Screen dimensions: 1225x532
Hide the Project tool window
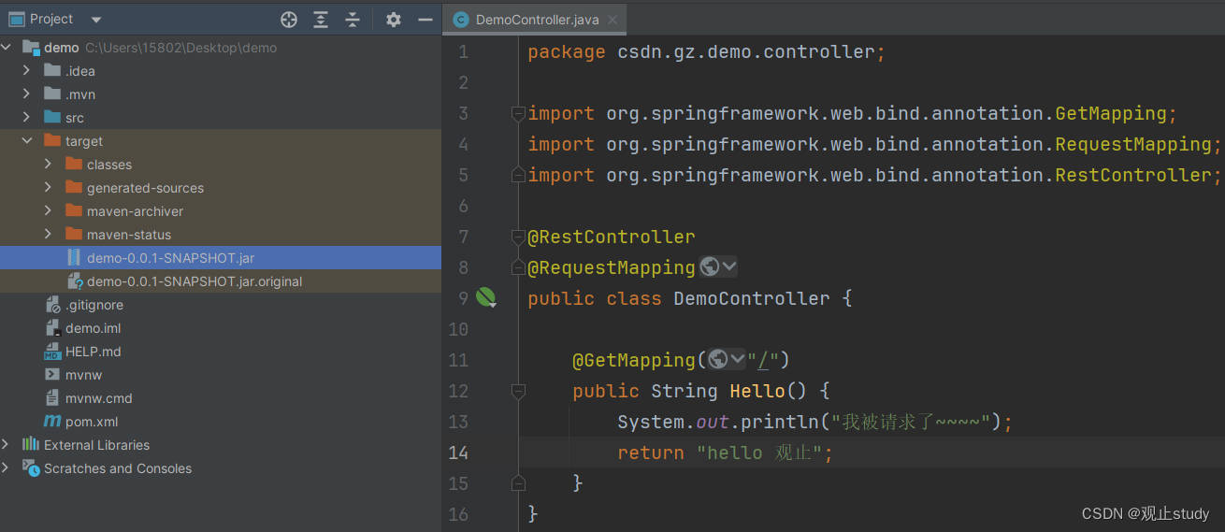coord(425,19)
